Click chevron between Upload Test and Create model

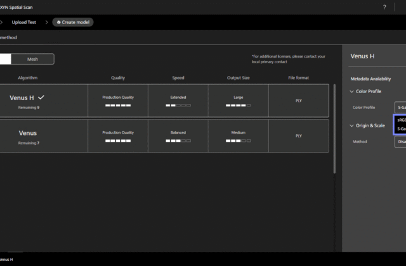pyautogui.click(x=46, y=22)
